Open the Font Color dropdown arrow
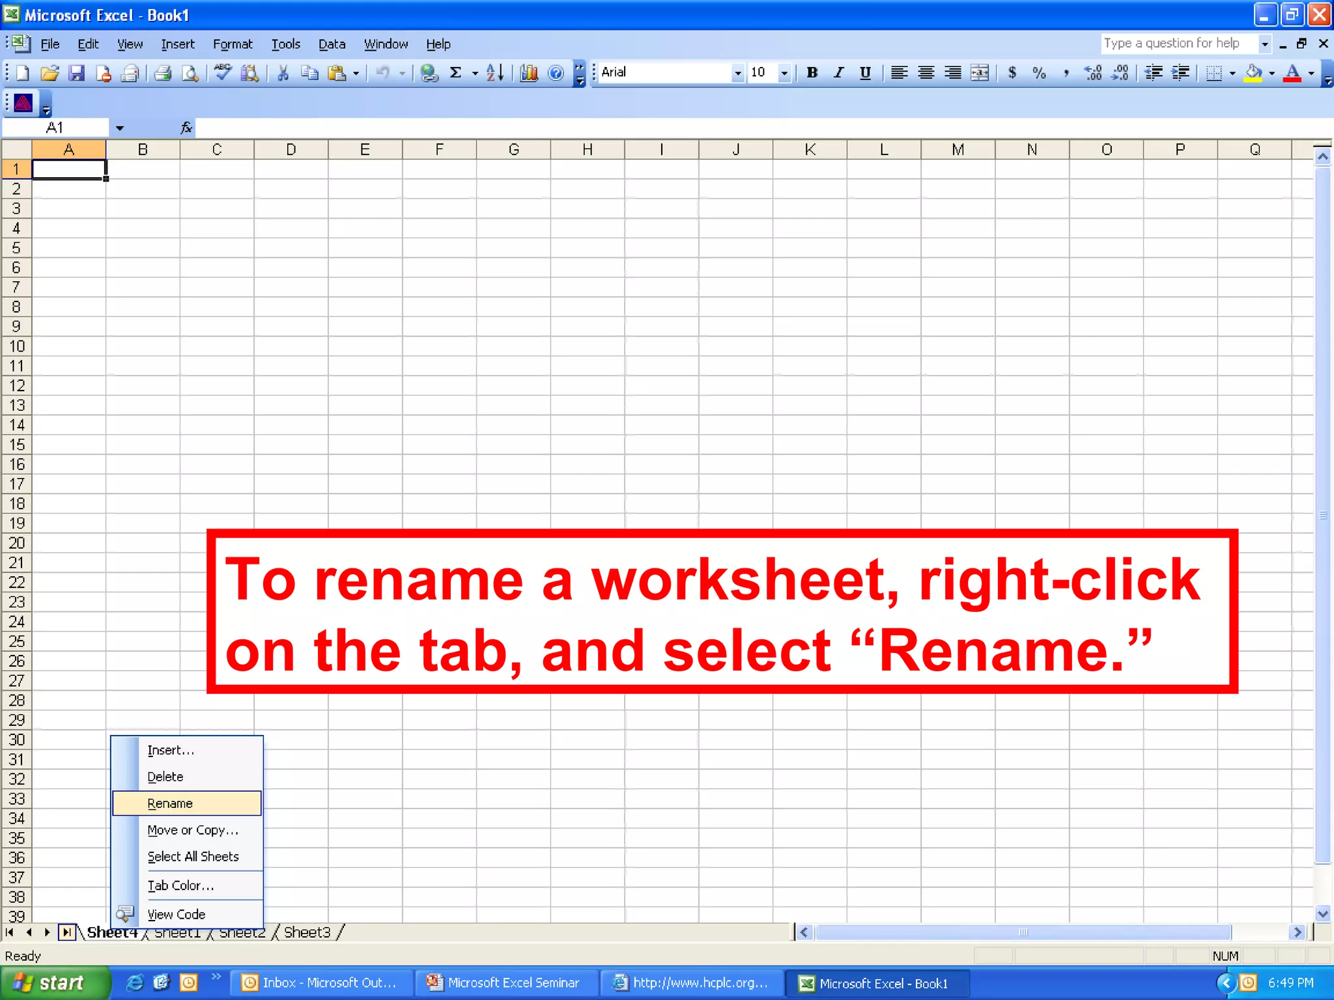The height and width of the screenshot is (1000, 1334). pos(1311,73)
